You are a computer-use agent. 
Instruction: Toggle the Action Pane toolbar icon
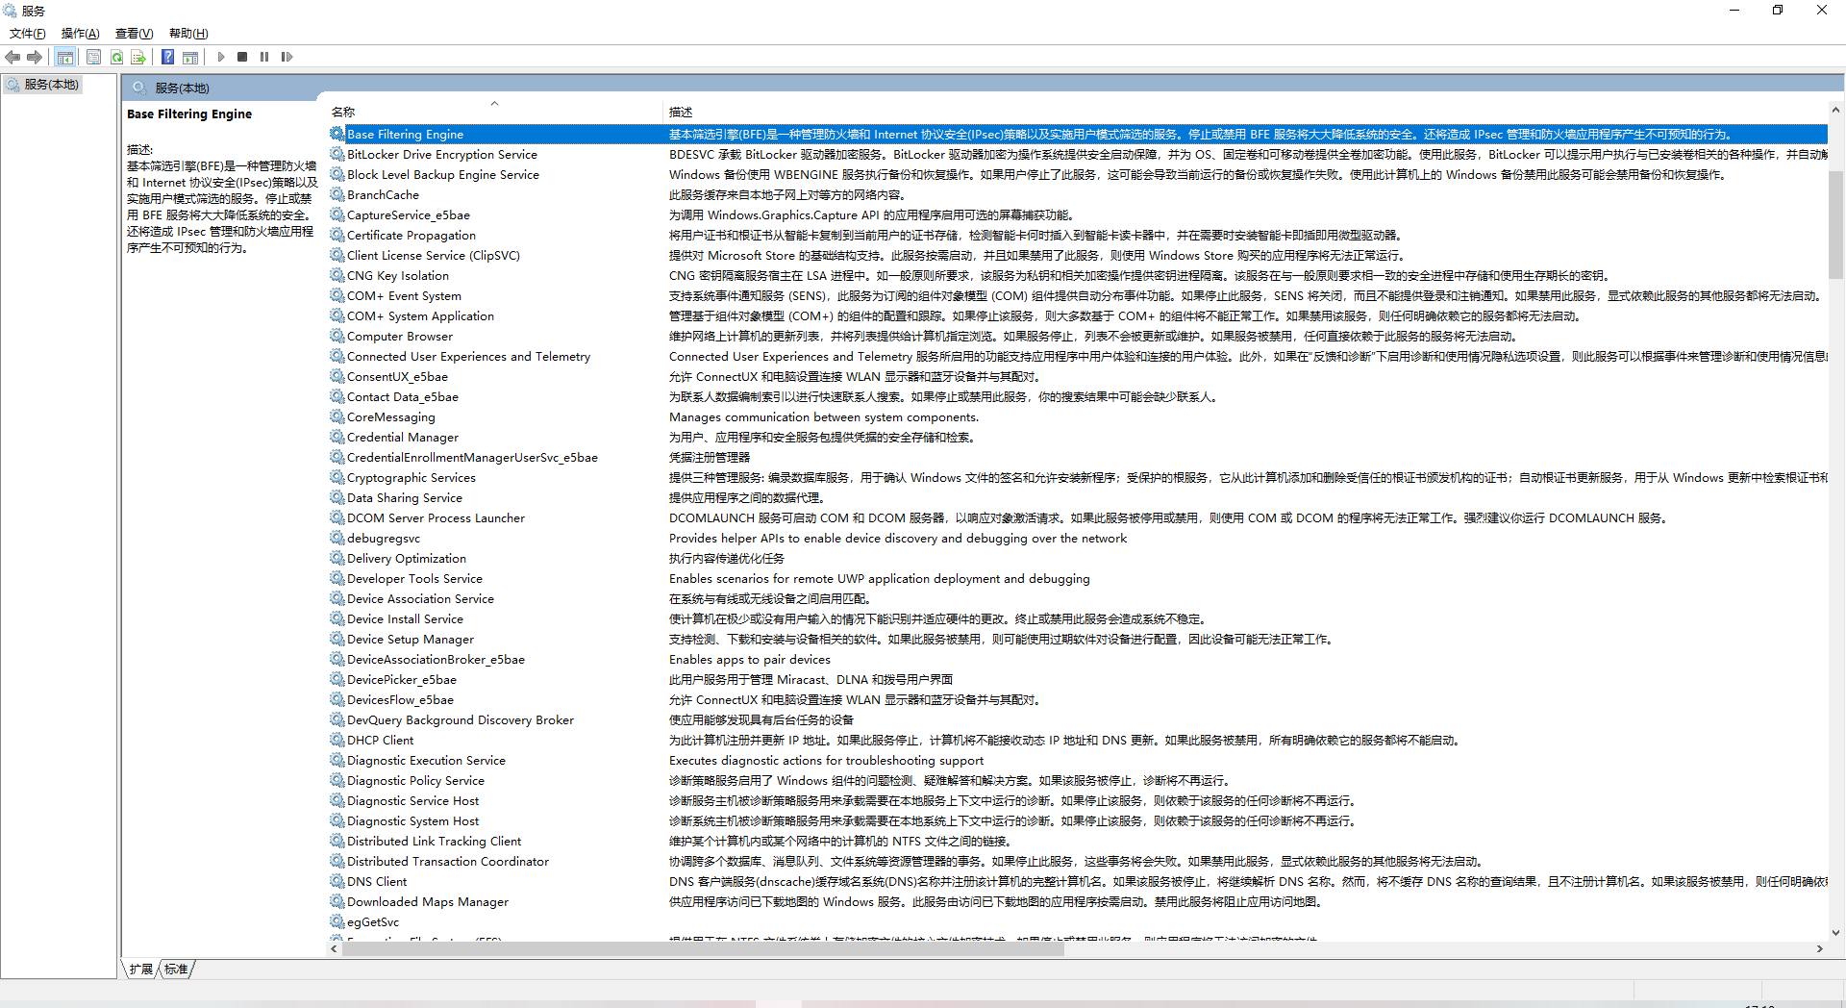tap(190, 58)
